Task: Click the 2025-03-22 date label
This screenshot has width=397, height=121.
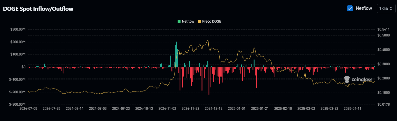Action: pos(329,109)
